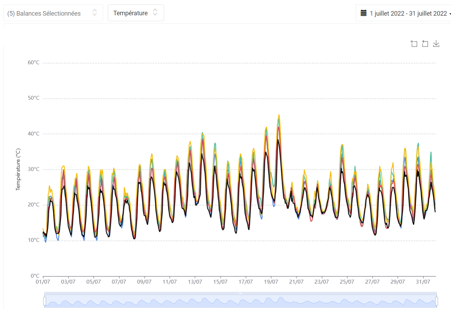Click the 15/07 date label
Screen dimensions: 451x310
pos(220,282)
